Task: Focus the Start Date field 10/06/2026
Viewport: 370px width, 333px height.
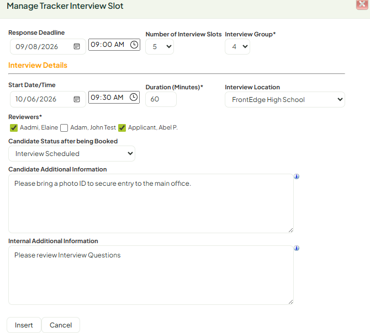Action: (x=47, y=99)
